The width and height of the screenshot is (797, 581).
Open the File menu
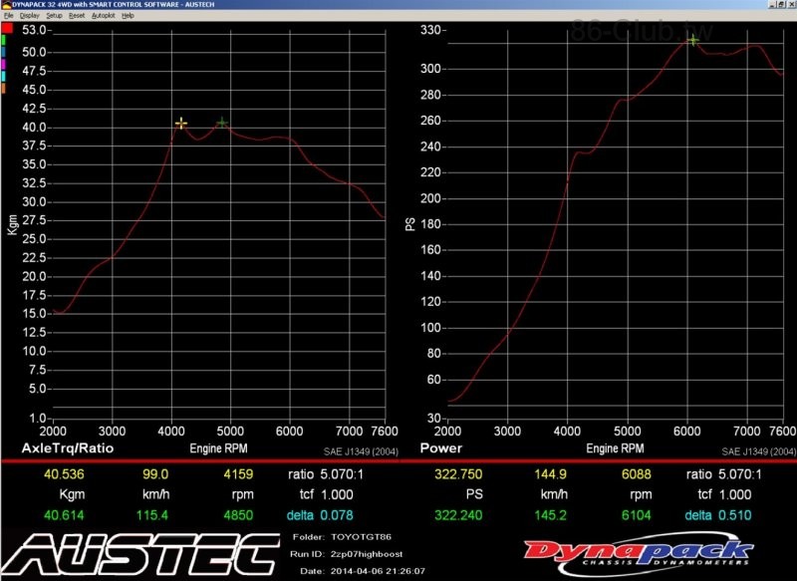tap(8, 16)
